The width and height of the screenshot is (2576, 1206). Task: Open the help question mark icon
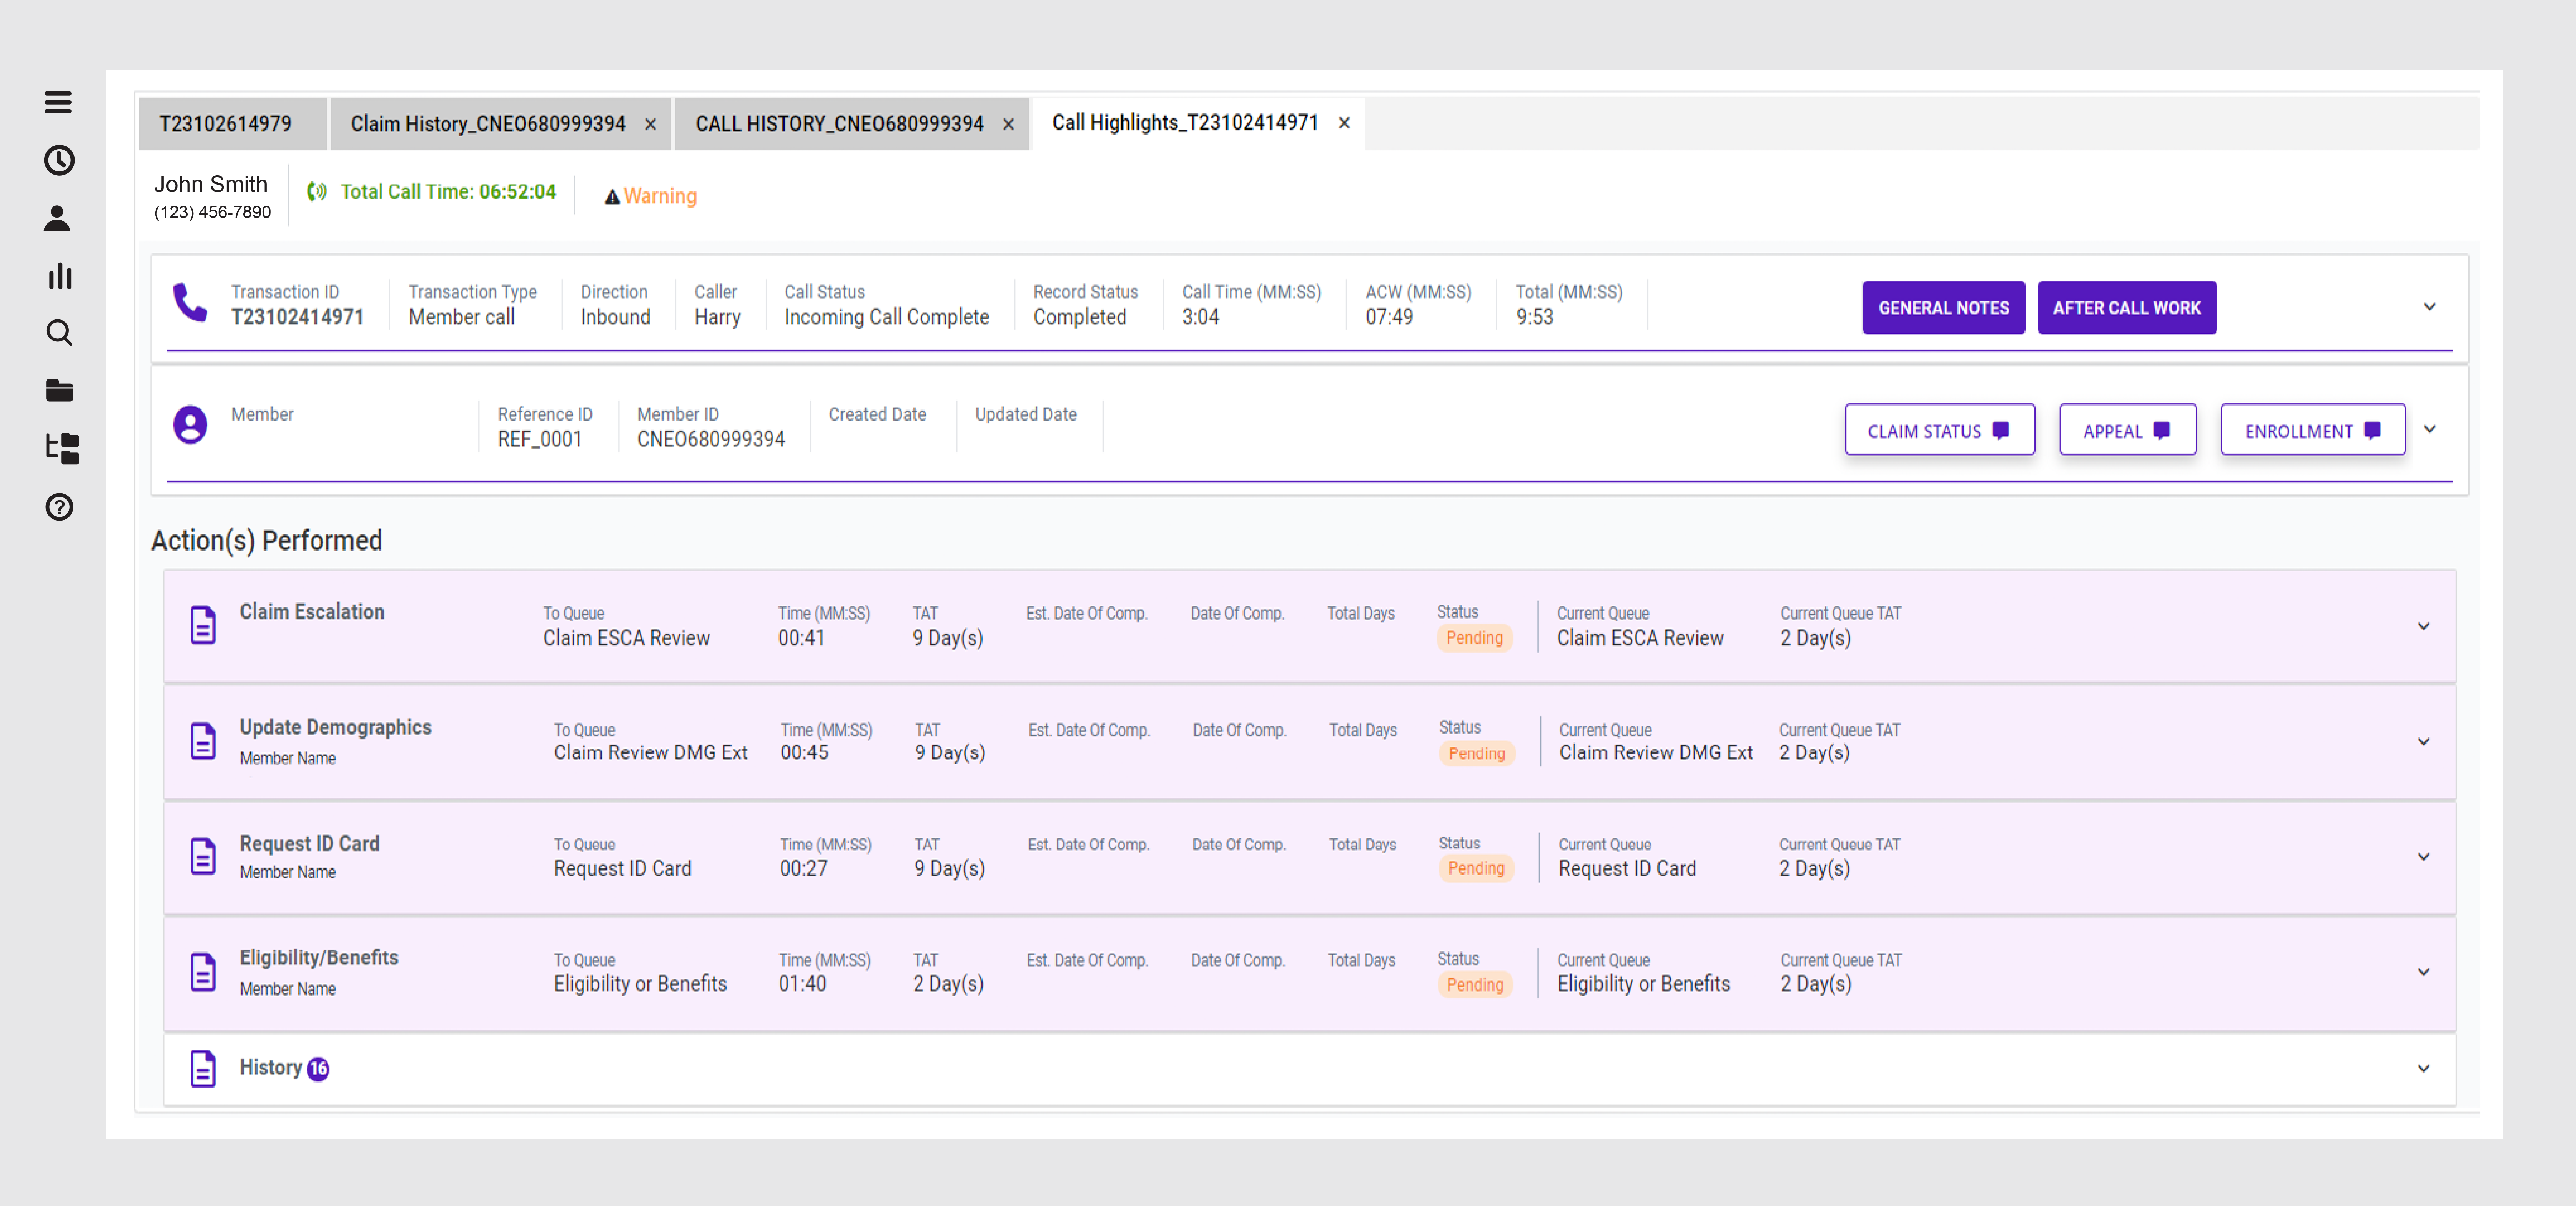click(59, 507)
